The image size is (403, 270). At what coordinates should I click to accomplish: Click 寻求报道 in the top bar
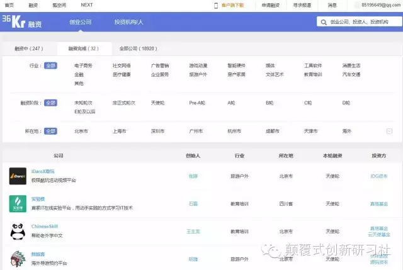tap(302, 5)
